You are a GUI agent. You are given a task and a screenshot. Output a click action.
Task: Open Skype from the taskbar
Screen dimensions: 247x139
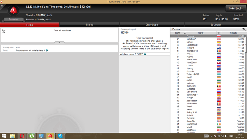click(x=60, y=136)
